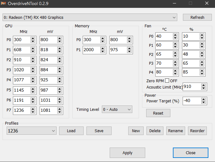
Task: Increase Fan P4 percentage with up arrow
Action: [x=202, y=71]
